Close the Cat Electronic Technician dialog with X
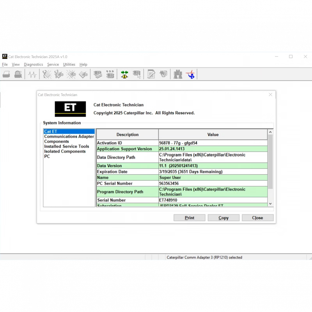 271,95
